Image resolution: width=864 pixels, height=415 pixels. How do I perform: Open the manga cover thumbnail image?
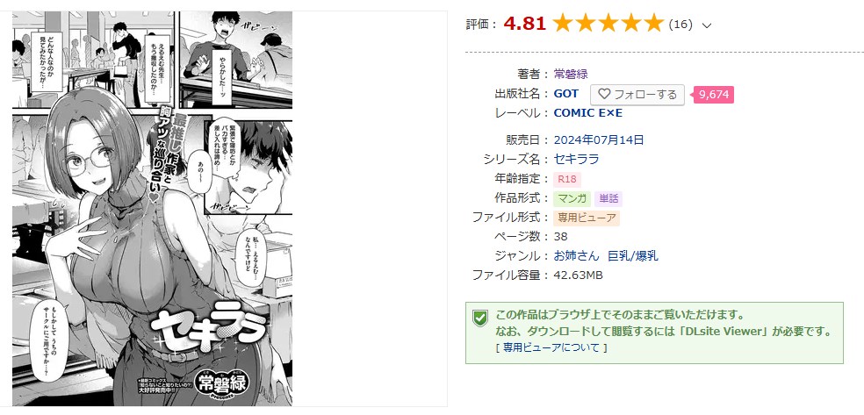pyautogui.click(x=152, y=208)
